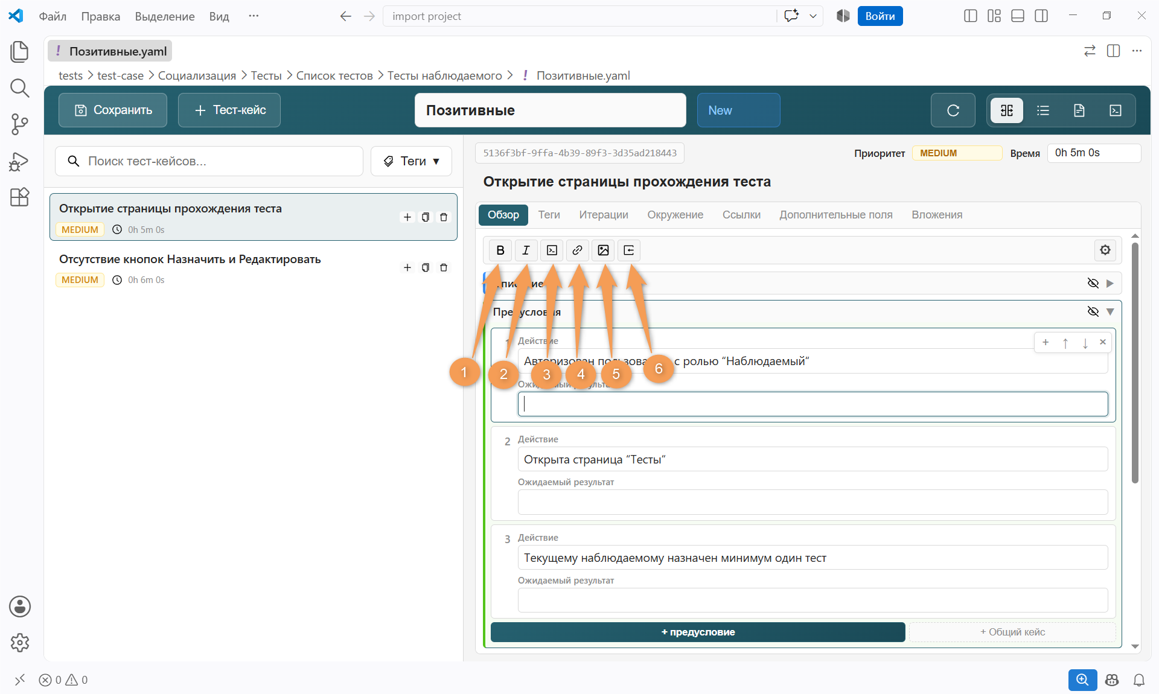The width and height of the screenshot is (1159, 694).
Task: Add a new test case with Тест-кейс button
Action: (229, 110)
